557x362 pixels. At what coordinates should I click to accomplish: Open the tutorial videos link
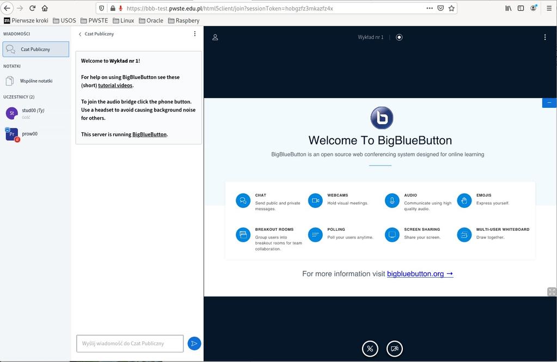(x=115, y=85)
